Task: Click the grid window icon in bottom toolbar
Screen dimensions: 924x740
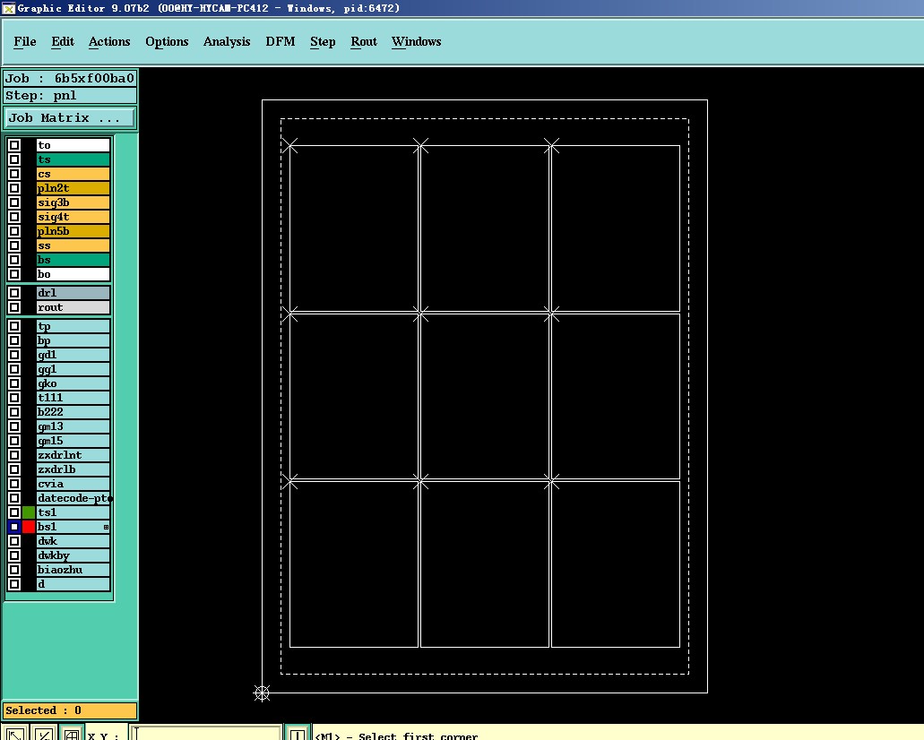Action: tap(72, 734)
